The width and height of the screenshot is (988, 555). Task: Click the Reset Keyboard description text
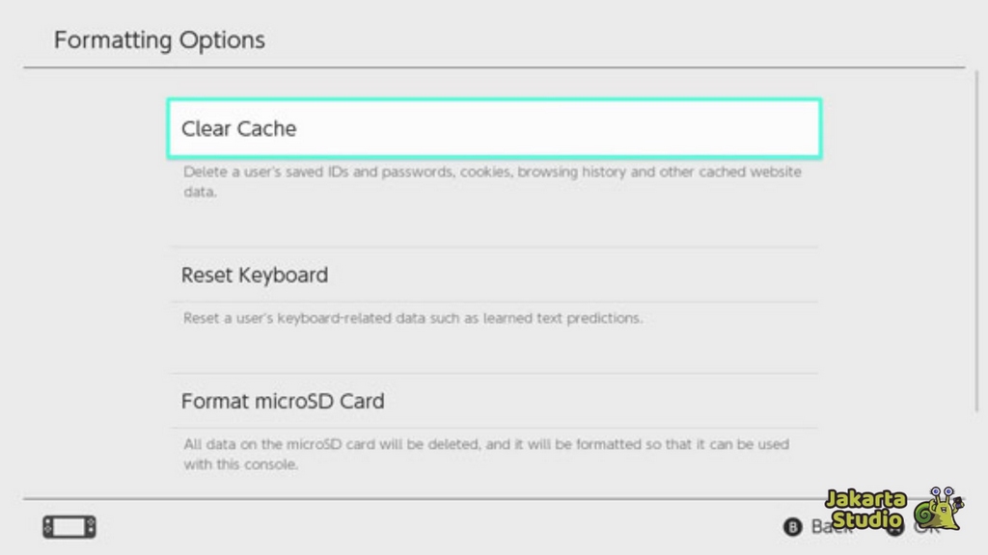pos(413,318)
